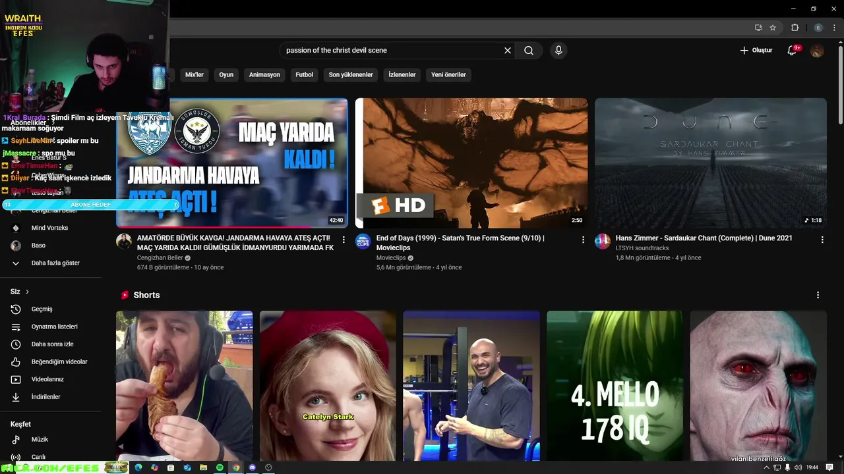Open Spotify from the taskbar
The image size is (844, 474).
[220, 467]
